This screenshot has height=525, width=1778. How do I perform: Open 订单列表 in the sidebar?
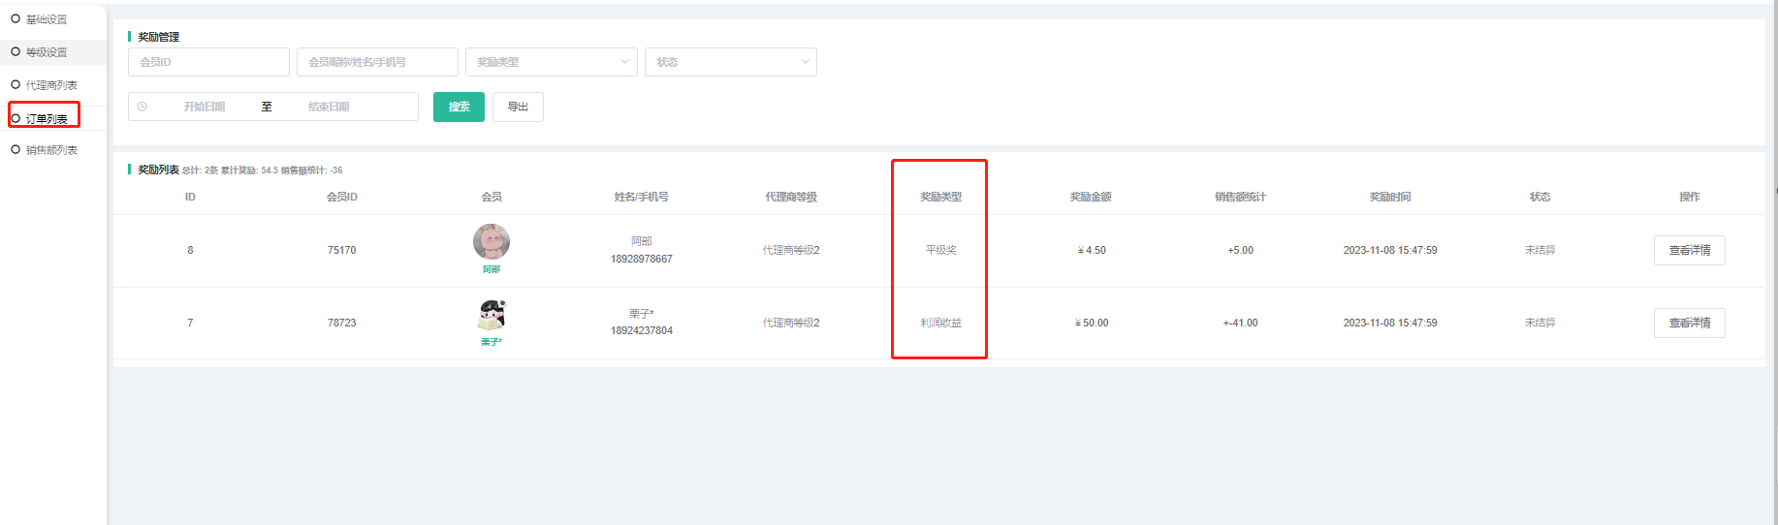click(x=47, y=119)
